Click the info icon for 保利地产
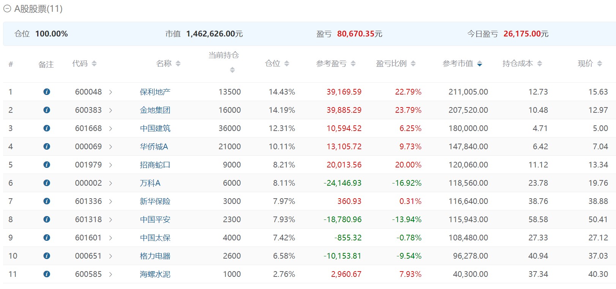The width and height of the screenshot is (616, 289). [x=47, y=92]
